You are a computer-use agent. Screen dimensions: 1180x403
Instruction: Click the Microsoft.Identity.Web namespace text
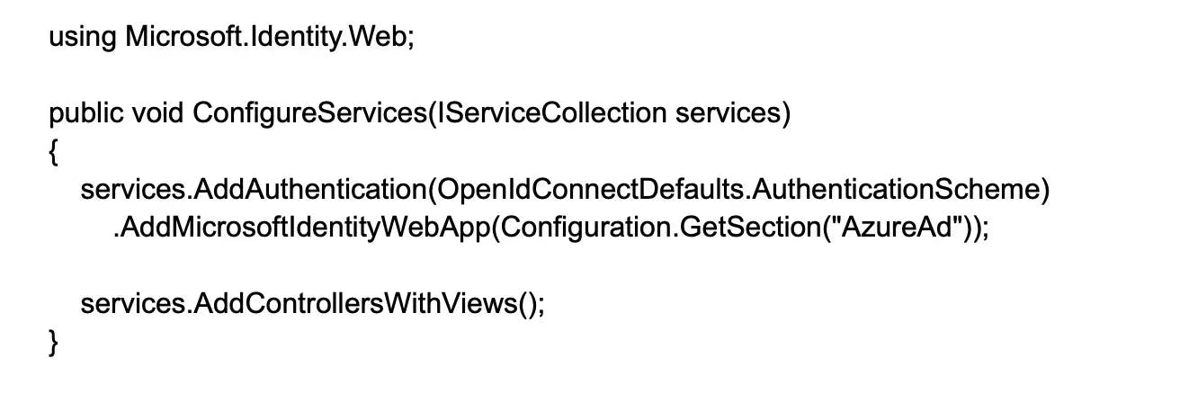tap(266, 39)
